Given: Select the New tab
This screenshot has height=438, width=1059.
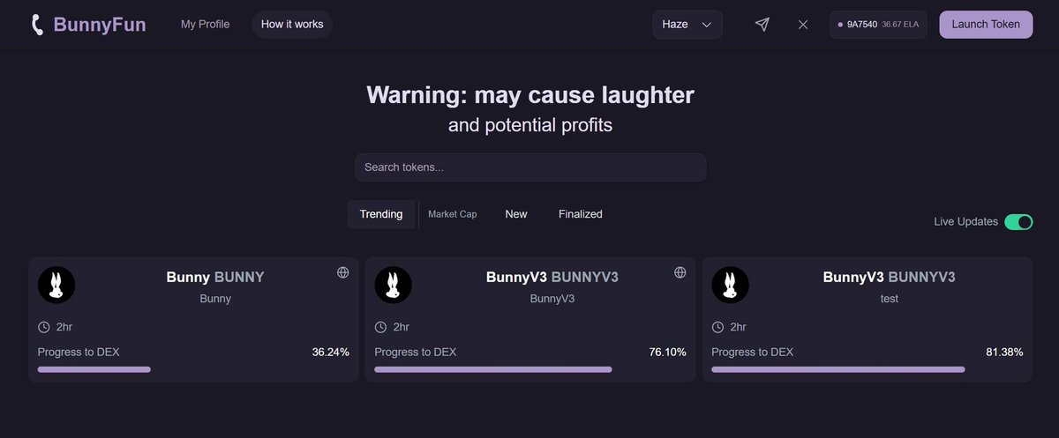Looking at the screenshot, I should pyautogui.click(x=516, y=214).
